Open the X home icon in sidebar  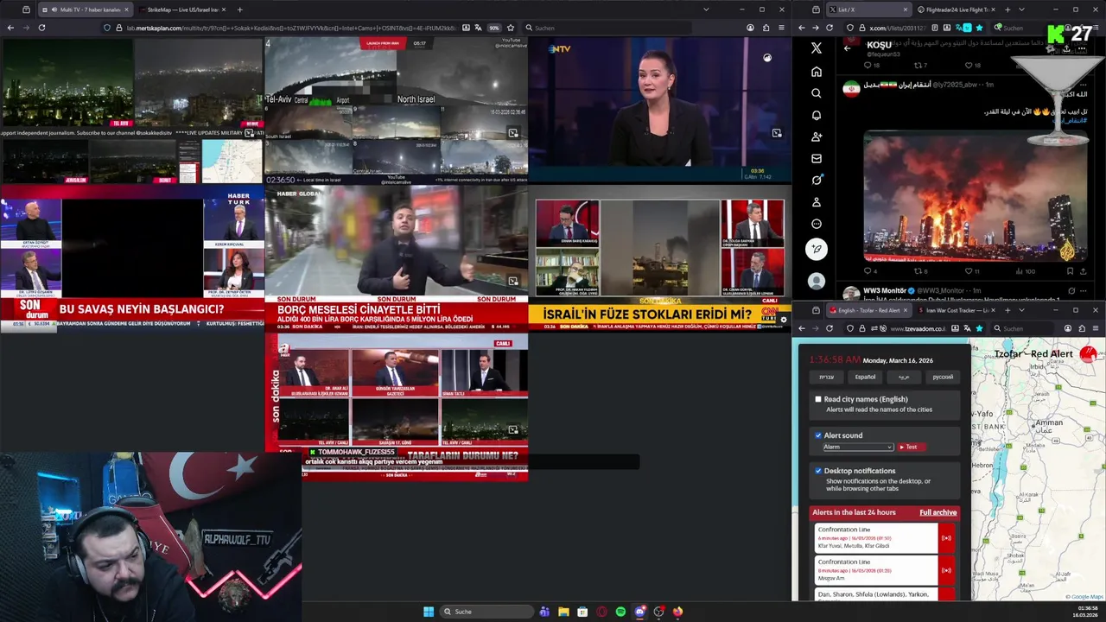pos(817,72)
